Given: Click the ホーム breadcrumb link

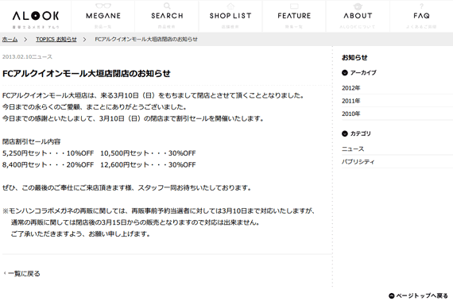Looking at the screenshot, I should (x=10, y=39).
